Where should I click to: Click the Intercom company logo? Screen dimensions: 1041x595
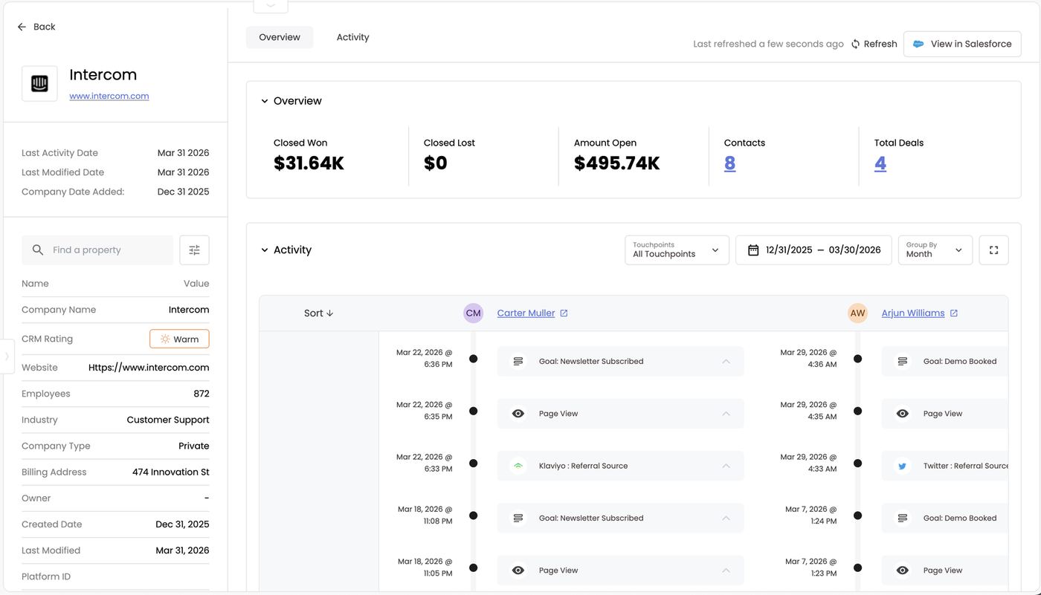pos(39,84)
